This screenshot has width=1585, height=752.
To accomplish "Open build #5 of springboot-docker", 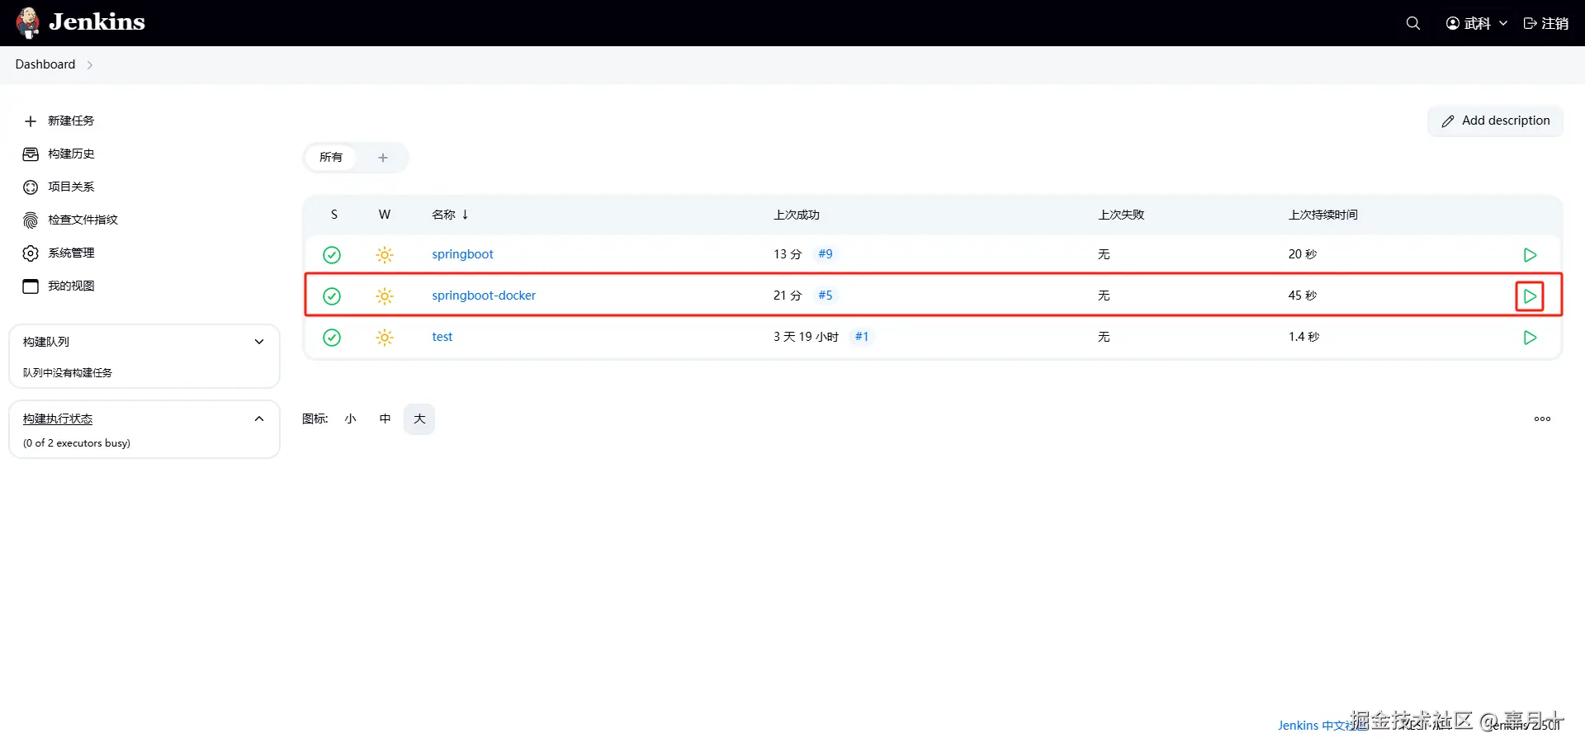I will tap(826, 296).
